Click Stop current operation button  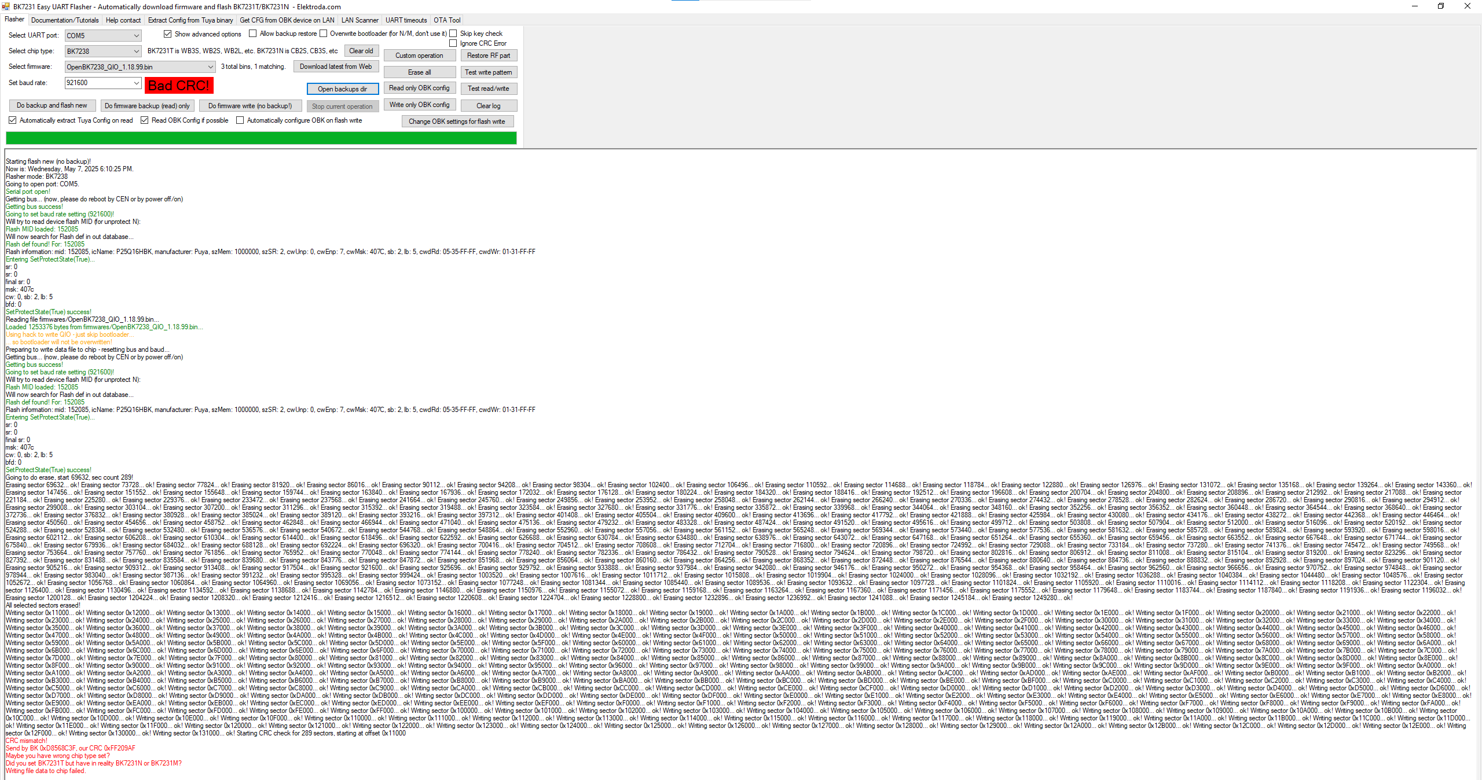point(342,106)
